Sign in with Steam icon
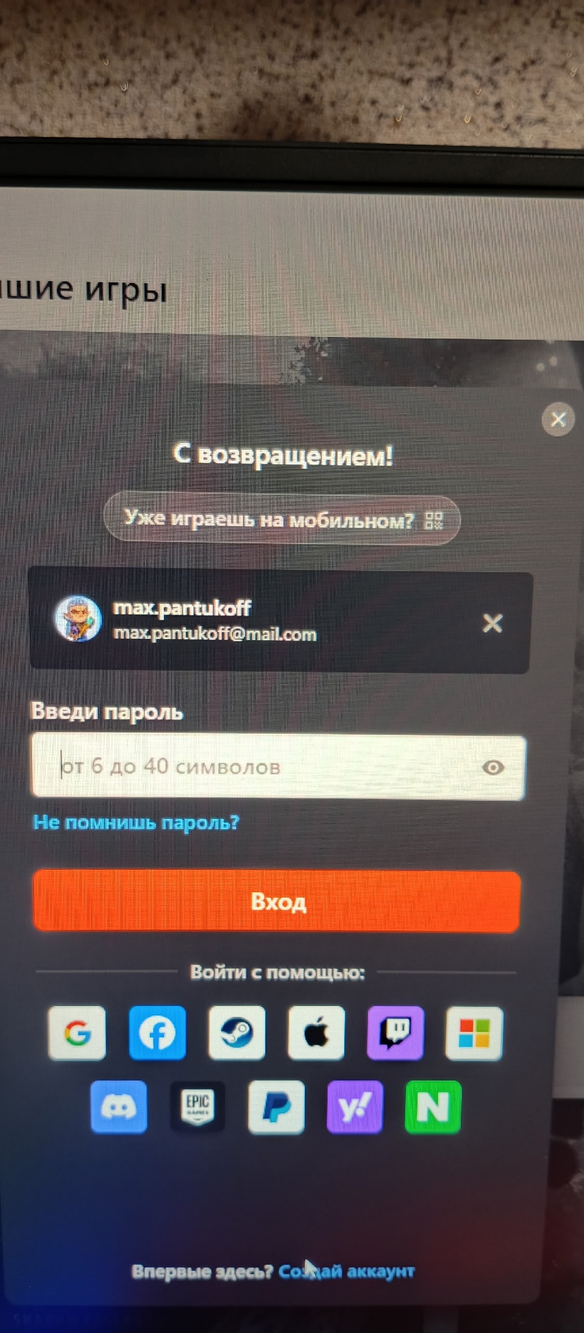This screenshot has width=584, height=1333. (237, 1033)
